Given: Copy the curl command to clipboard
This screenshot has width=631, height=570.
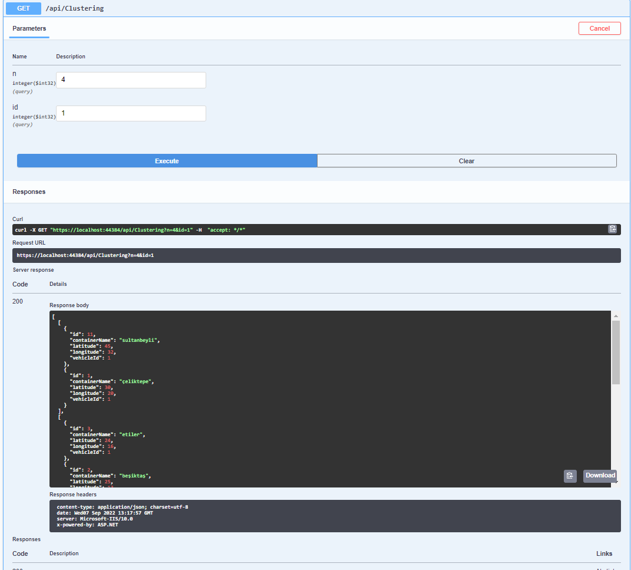Looking at the screenshot, I should pyautogui.click(x=612, y=229).
